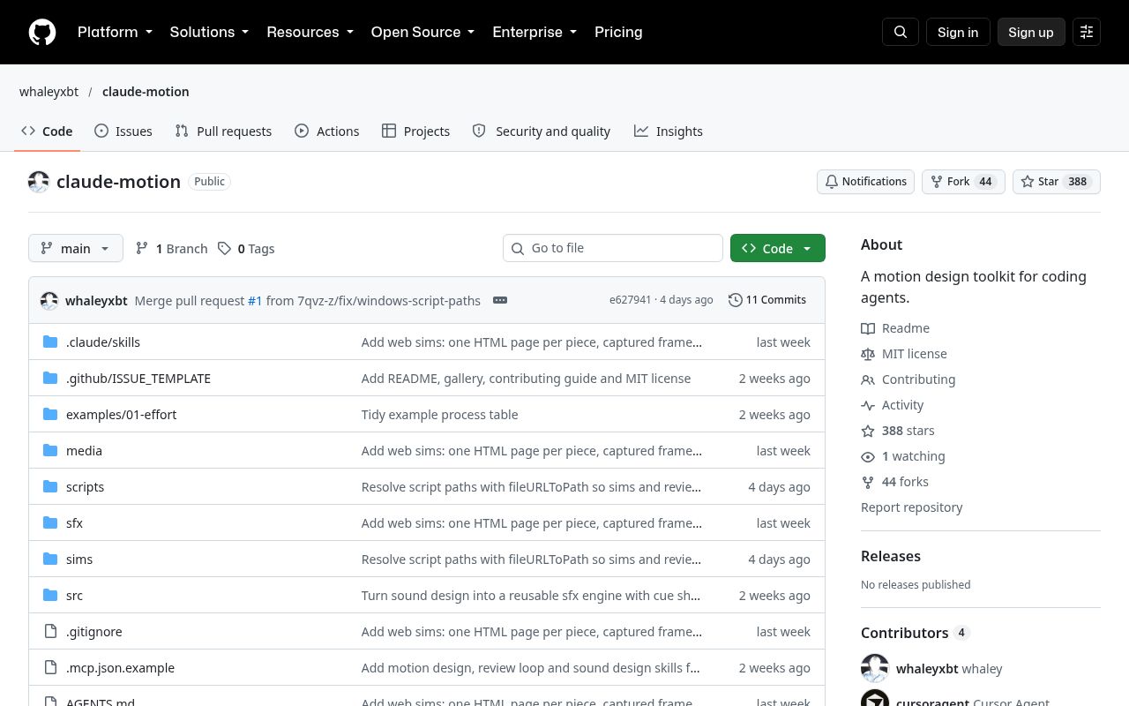Open the appearance settings icon button
1129x706 pixels.
click(x=1087, y=32)
